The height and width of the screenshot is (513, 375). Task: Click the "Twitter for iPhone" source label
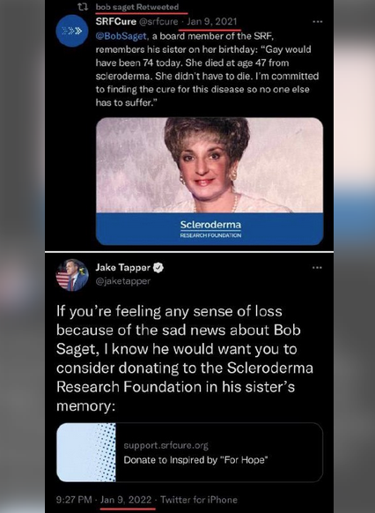click(199, 500)
